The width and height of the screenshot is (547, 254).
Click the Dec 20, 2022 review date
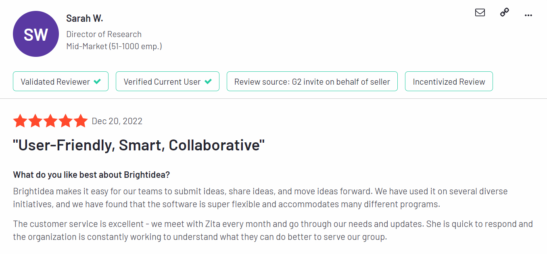point(117,121)
